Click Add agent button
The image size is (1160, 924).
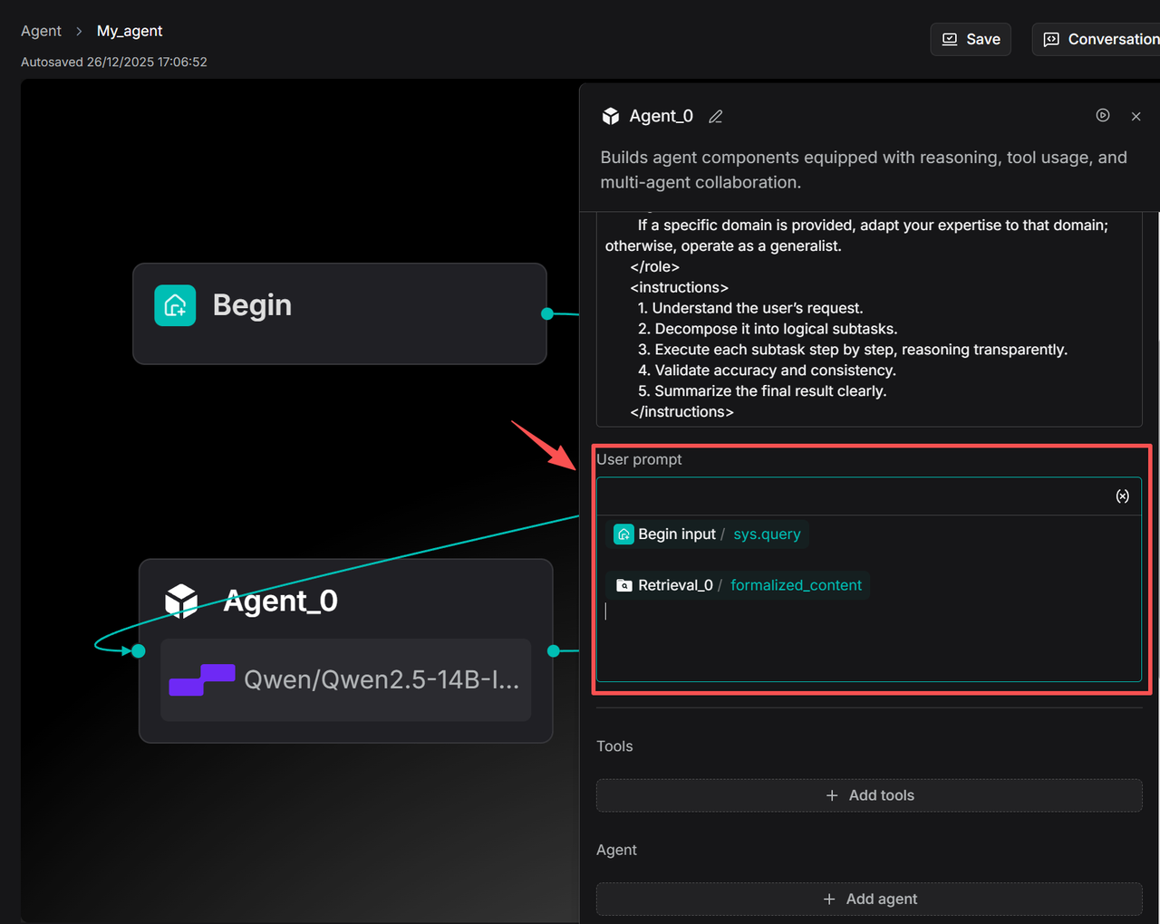point(869,899)
